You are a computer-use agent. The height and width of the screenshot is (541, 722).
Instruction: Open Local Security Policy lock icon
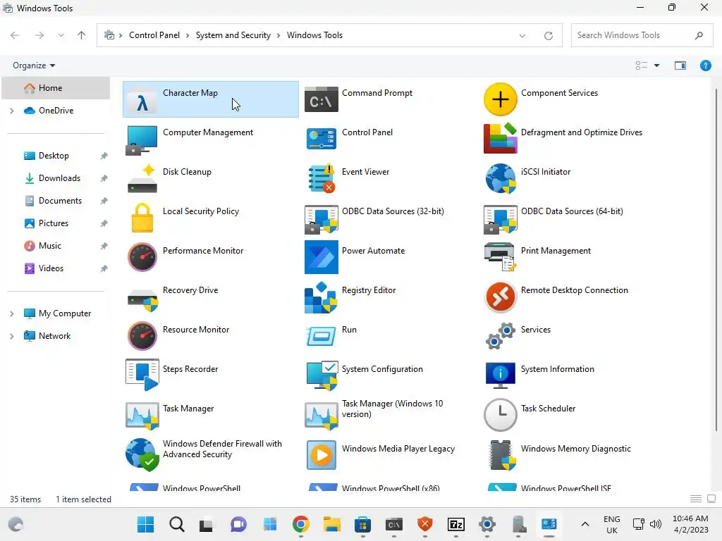[142, 218]
